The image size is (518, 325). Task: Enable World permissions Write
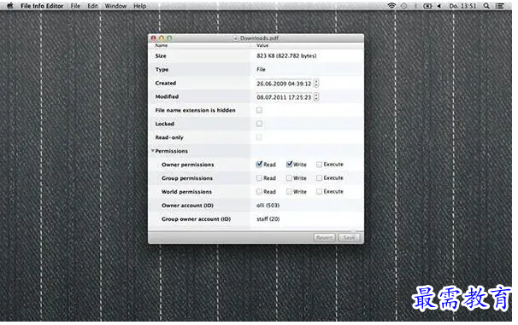point(290,192)
